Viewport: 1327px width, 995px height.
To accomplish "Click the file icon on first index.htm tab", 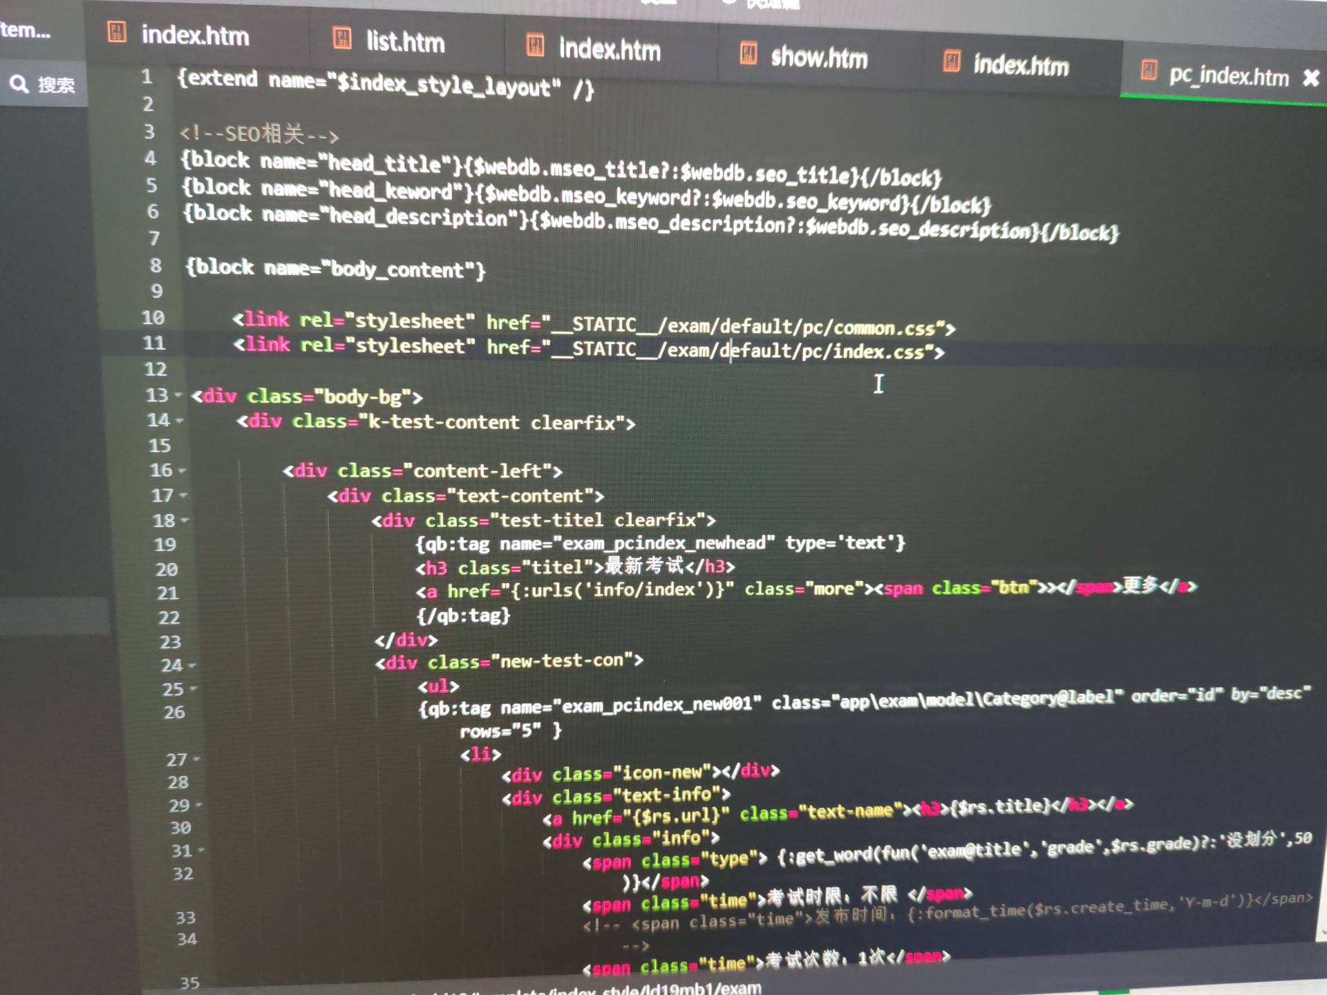I will click(117, 32).
